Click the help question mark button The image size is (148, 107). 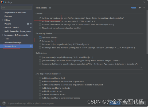coord(4,103)
